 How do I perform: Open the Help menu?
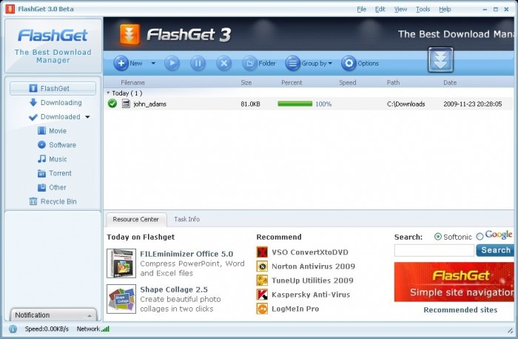coord(445,9)
